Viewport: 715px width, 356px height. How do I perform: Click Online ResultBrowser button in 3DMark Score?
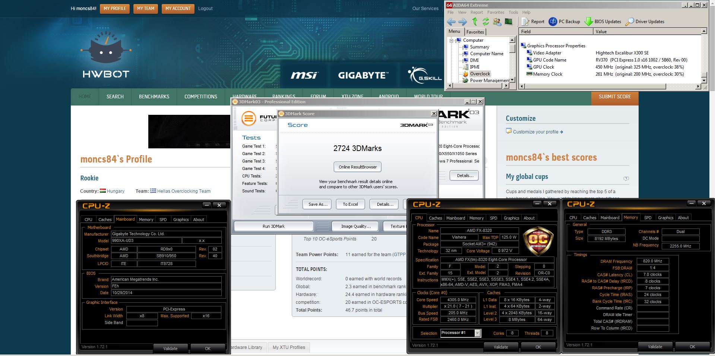click(x=358, y=167)
